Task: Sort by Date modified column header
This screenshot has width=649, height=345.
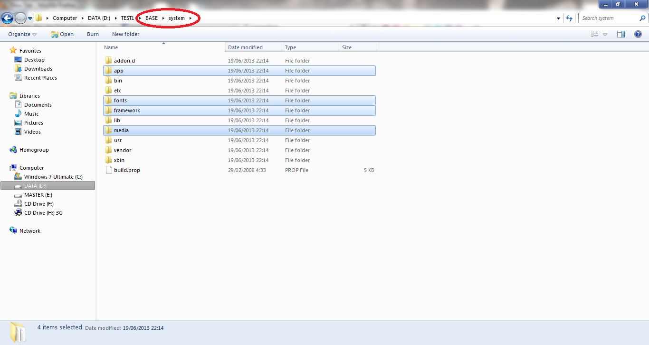Action: coord(254,47)
